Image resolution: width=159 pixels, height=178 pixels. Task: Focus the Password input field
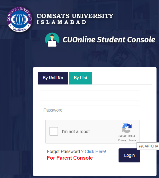click(x=91, y=110)
